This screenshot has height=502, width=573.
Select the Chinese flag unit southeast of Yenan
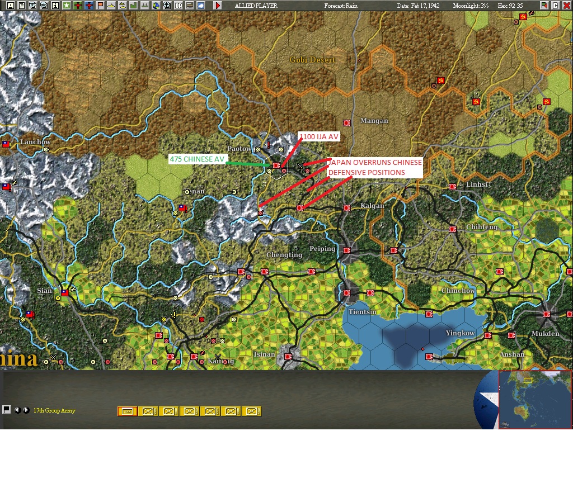[182, 208]
